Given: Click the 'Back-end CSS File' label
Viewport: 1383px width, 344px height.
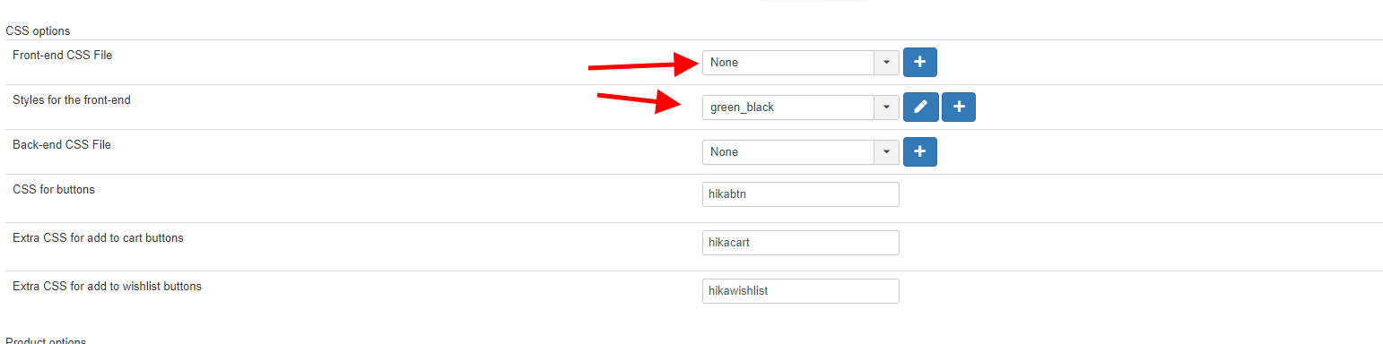Looking at the screenshot, I should [62, 145].
